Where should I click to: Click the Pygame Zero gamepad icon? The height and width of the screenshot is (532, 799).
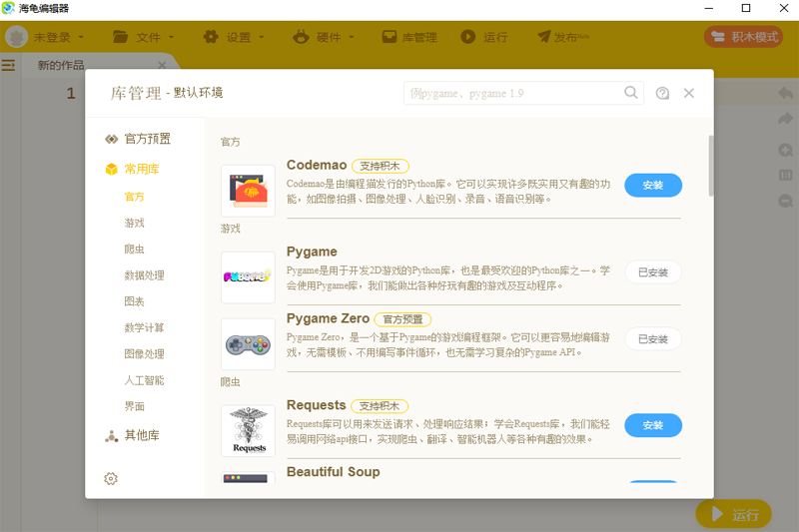click(x=248, y=344)
